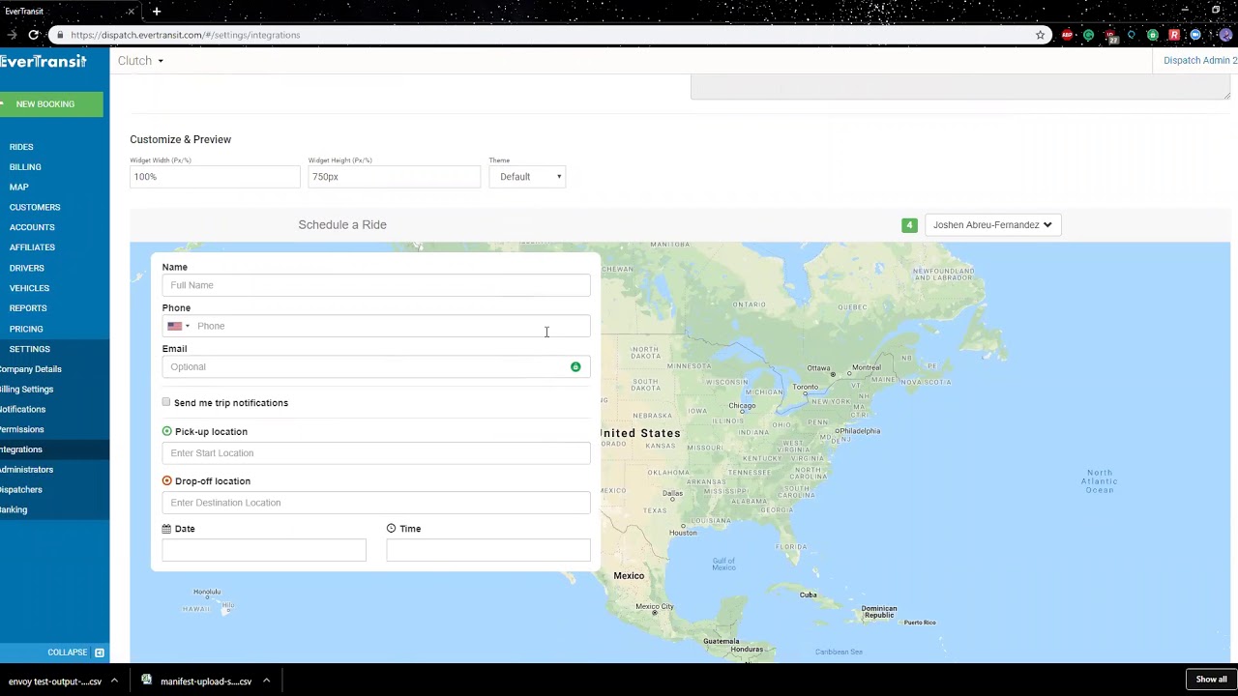Image resolution: width=1238 pixels, height=696 pixels.
Task: Click the collapse sidebar icon
Action: 99,652
